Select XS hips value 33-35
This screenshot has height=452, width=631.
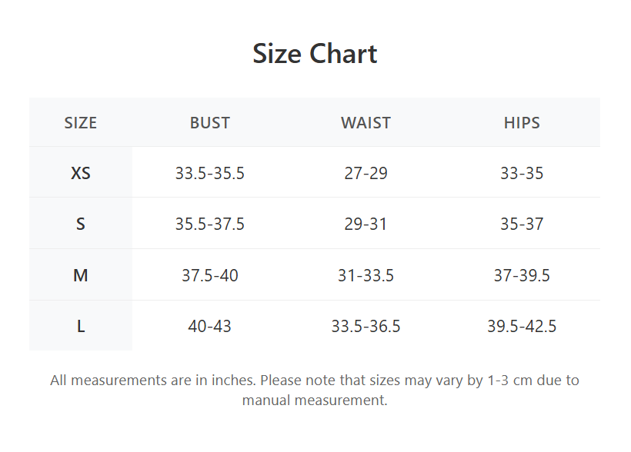coord(522,173)
